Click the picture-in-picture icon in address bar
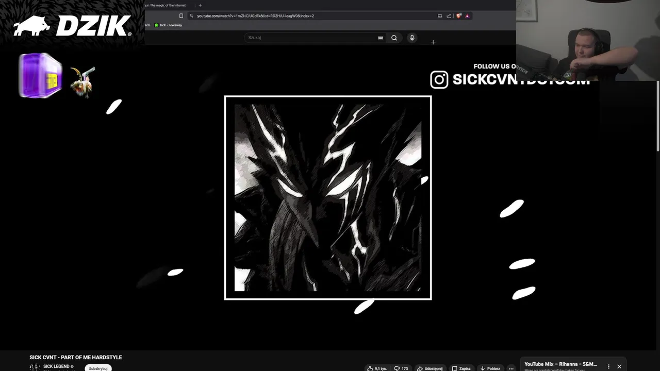This screenshot has height=371, width=660. coord(440,16)
